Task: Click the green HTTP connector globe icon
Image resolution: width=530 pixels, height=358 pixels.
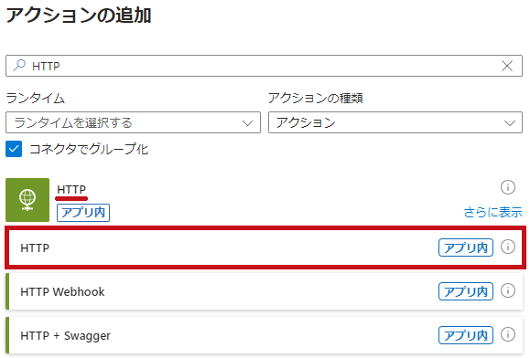Action: tap(27, 200)
